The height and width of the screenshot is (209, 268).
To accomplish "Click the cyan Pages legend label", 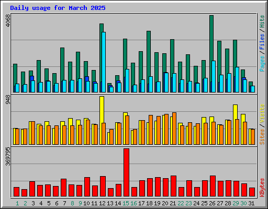I will 262,64.
